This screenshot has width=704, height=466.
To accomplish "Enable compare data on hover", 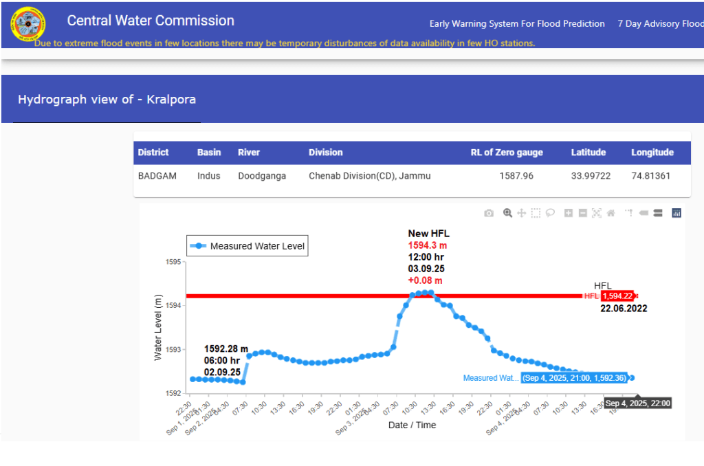I will pyautogui.click(x=658, y=213).
